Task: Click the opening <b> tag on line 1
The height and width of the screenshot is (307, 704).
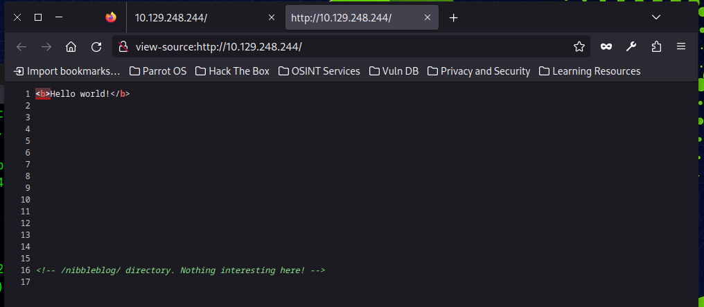Action: [x=43, y=94]
